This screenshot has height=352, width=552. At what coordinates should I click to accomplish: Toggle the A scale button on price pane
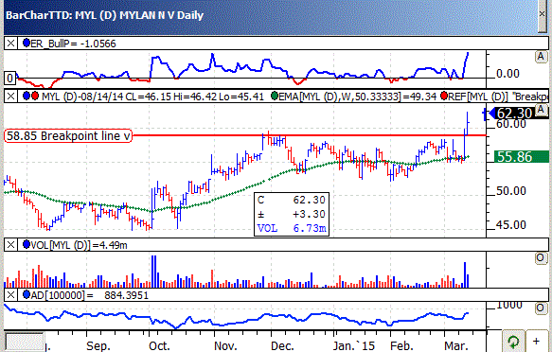point(541,110)
